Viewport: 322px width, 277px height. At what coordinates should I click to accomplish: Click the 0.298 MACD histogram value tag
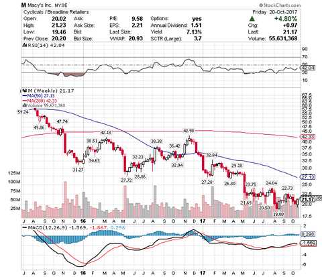tap(308, 234)
